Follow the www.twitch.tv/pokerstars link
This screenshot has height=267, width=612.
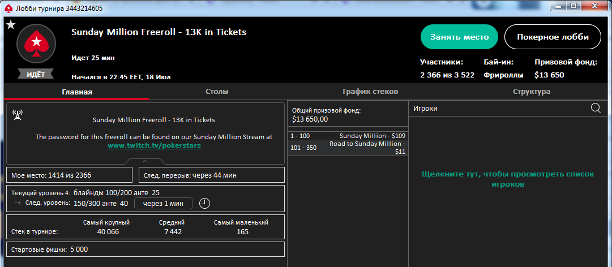pos(154,146)
